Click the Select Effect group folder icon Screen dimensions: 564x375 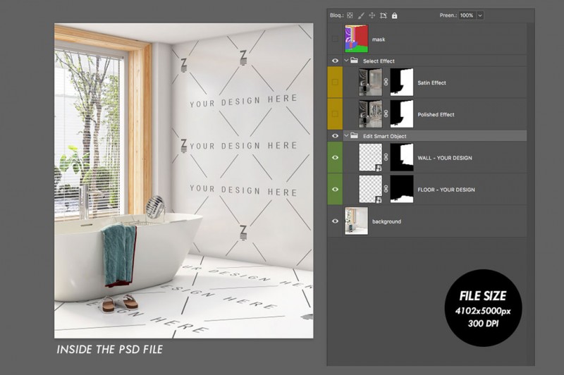point(355,61)
